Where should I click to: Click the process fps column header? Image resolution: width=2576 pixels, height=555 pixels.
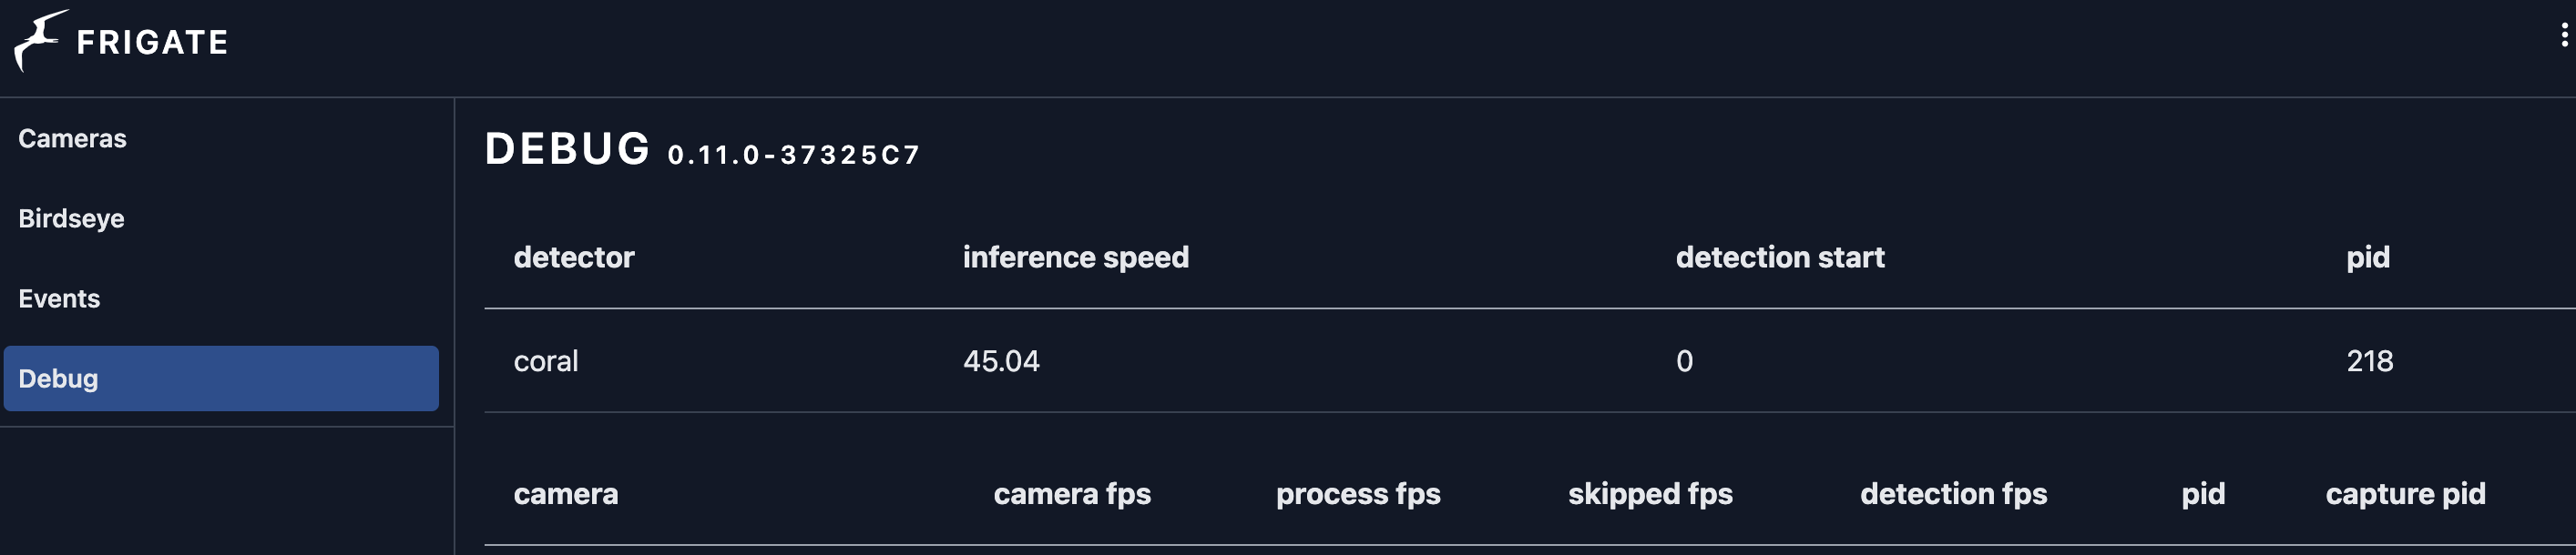(1358, 494)
